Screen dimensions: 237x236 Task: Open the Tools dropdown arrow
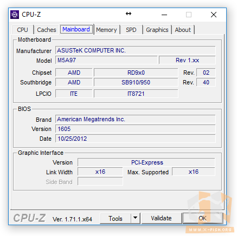[x=135, y=218]
